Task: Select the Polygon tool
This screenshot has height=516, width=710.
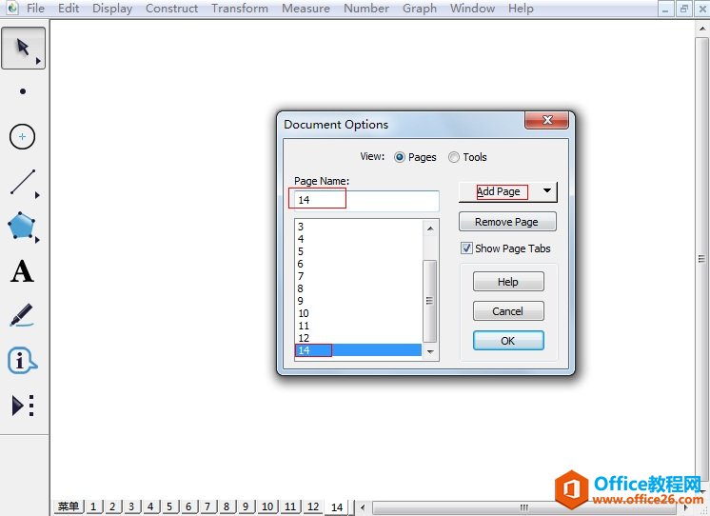Action: point(23,226)
